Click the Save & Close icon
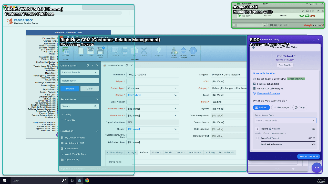 tap(100, 50)
